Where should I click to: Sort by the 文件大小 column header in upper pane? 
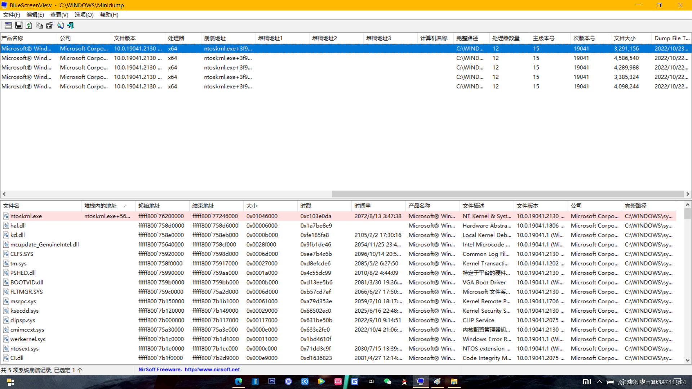pos(631,38)
